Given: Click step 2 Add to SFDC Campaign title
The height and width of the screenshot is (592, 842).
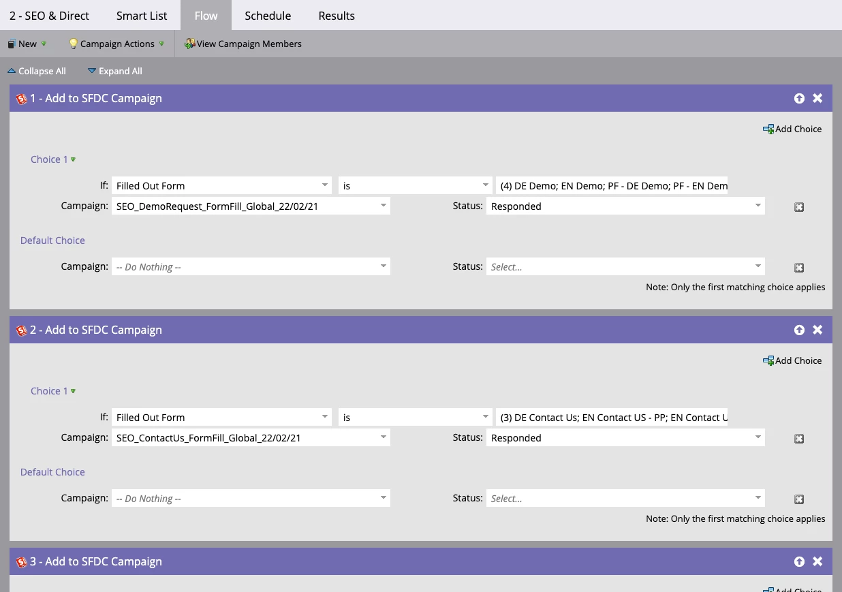Looking at the screenshot, I should click(96, 330).
